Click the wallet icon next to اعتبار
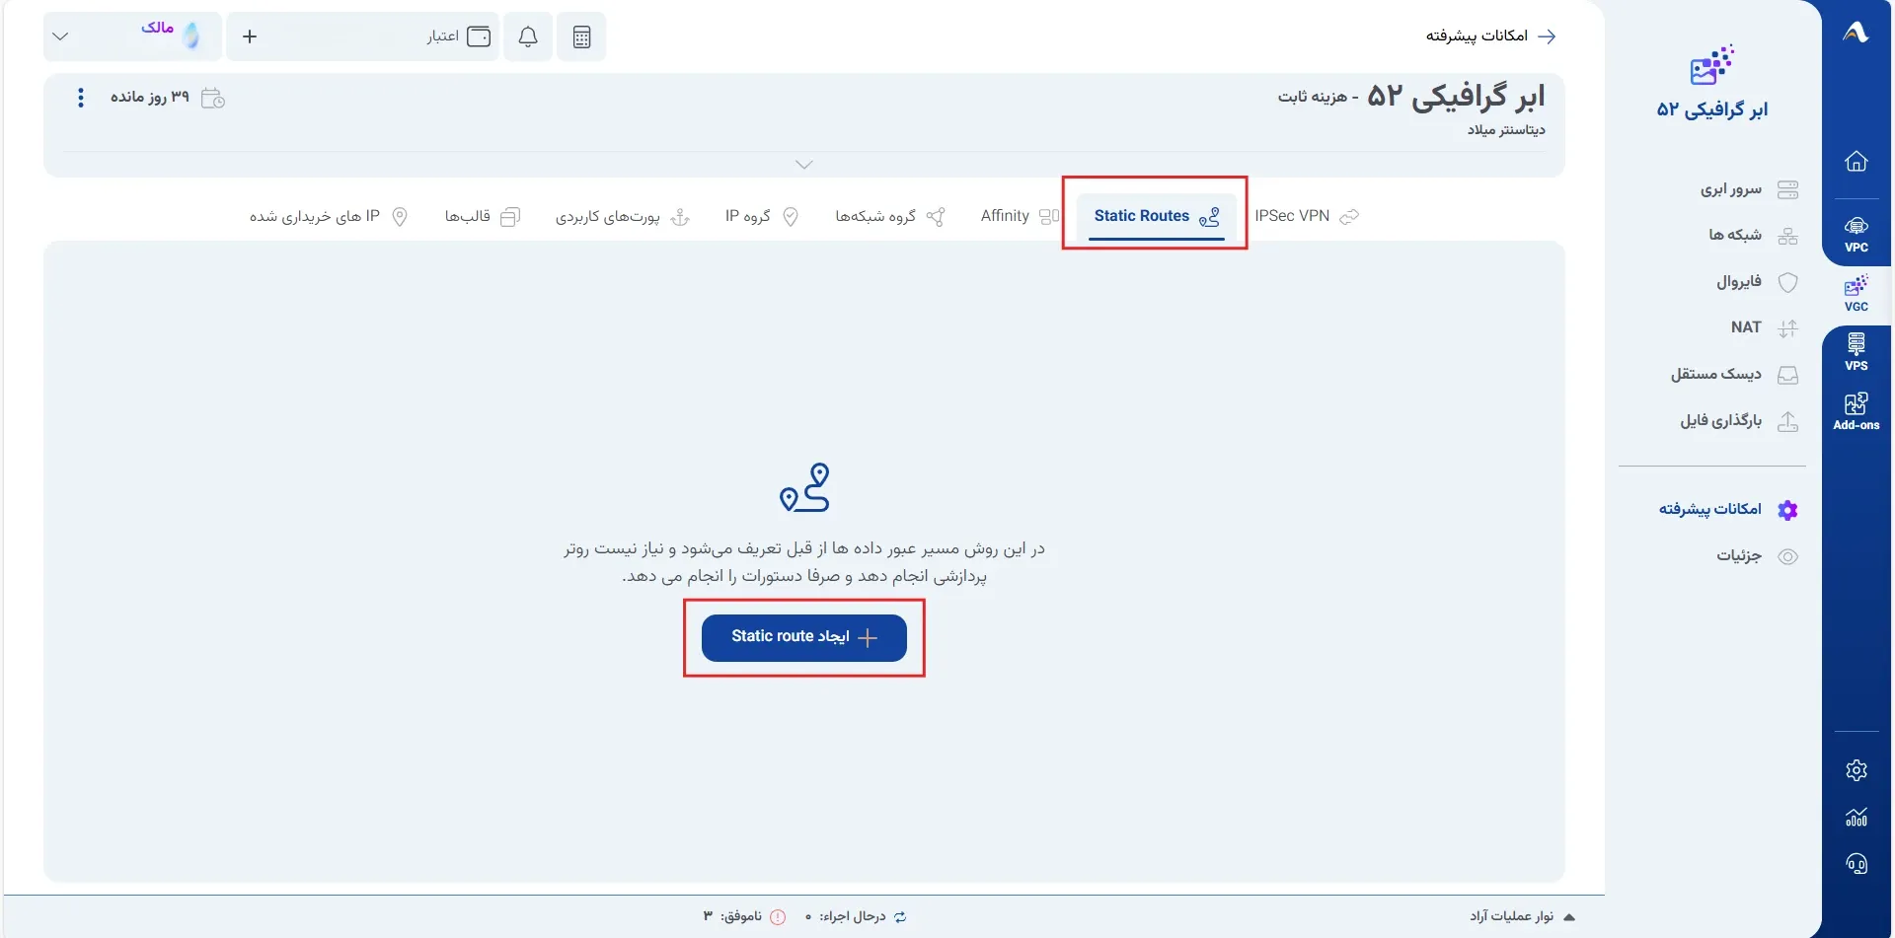This screenshot has width=1895, height=938. coord(479,36)
